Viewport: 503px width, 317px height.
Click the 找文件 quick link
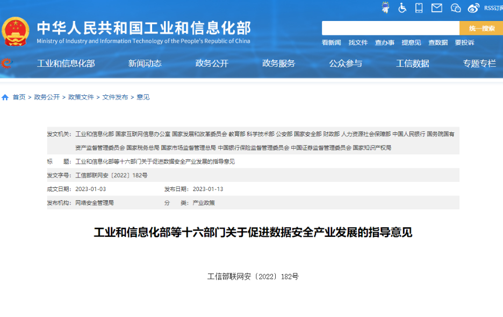[x=358, y=43]
